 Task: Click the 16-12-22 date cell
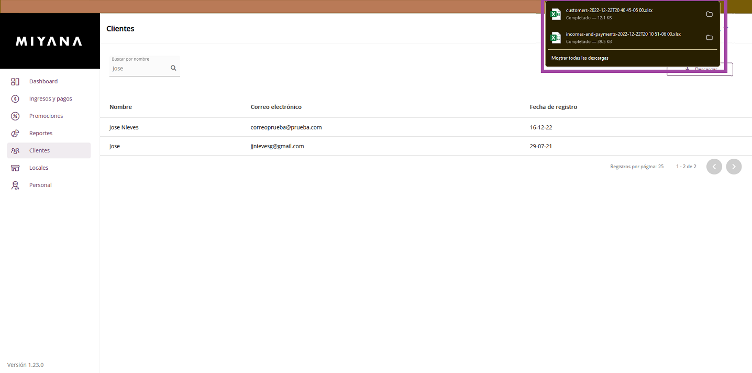(541, 127)
